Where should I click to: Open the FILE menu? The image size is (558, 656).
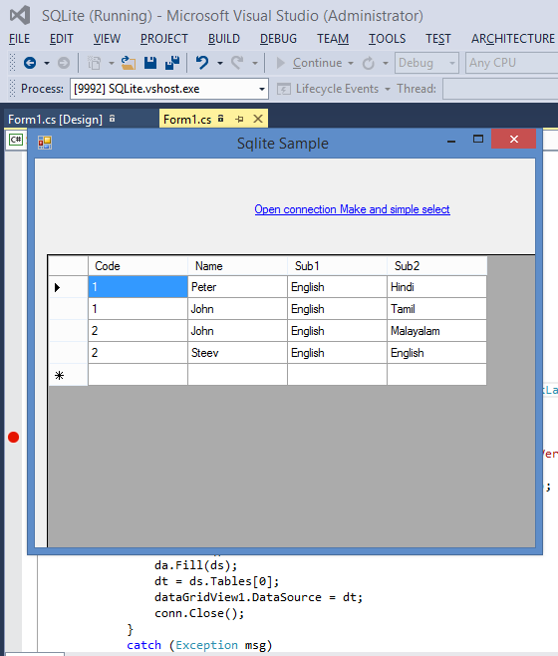pyautogui.click(x=19, y=39)
